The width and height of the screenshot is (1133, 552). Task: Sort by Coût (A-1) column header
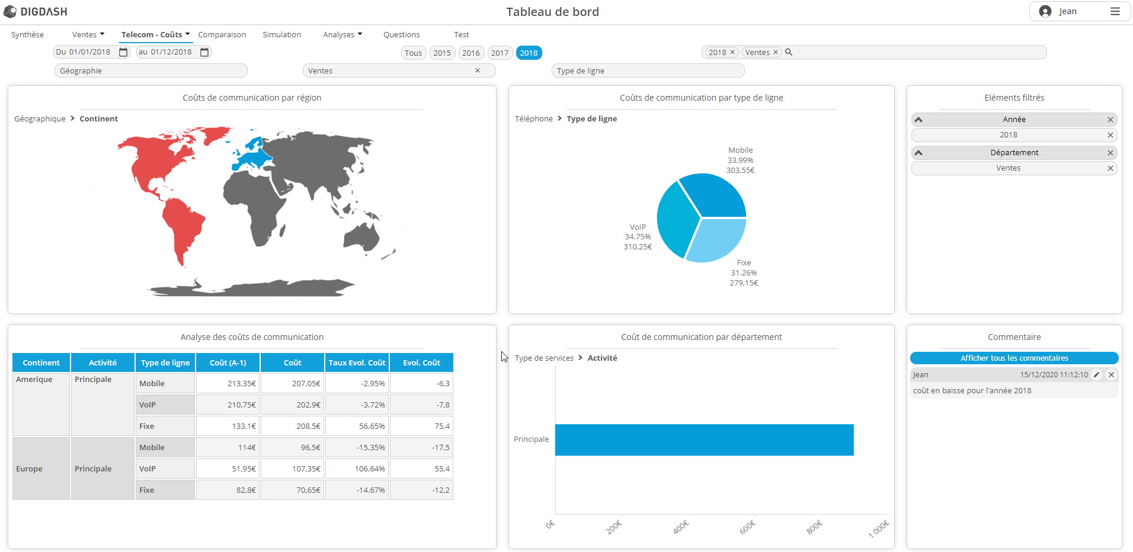228,362
